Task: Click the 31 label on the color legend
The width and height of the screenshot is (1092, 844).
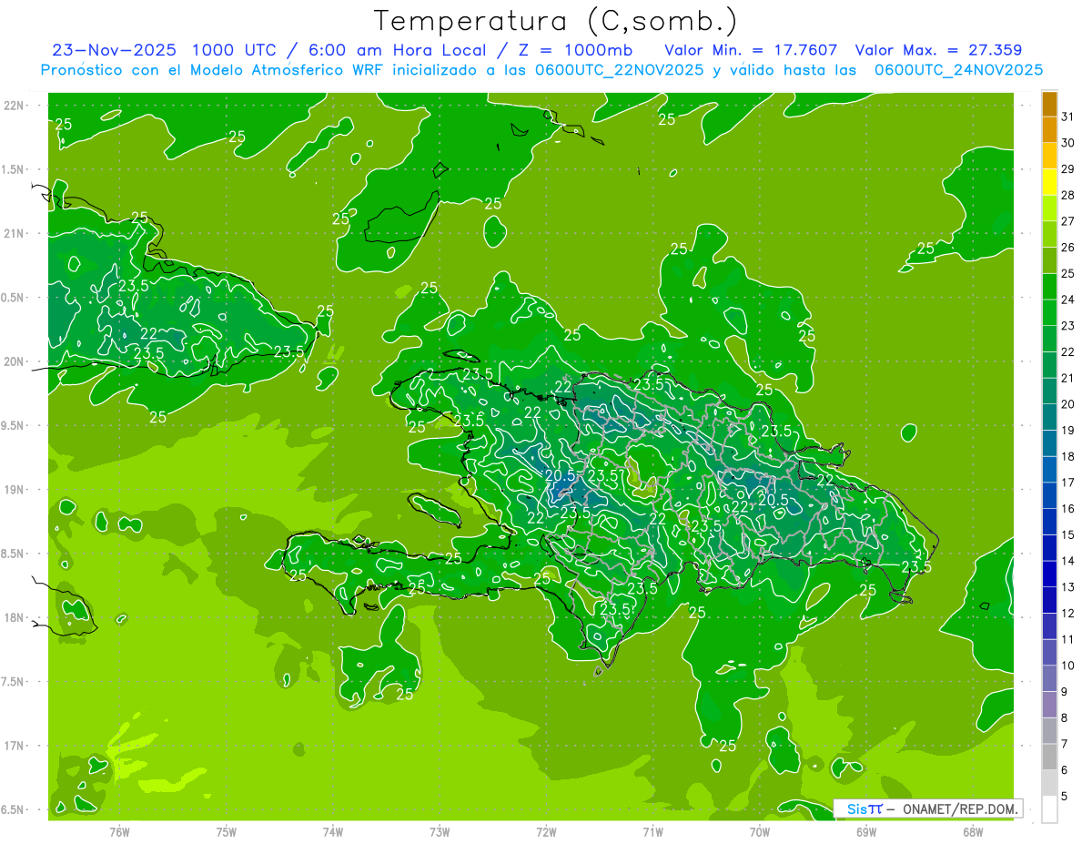Action: pos(1068,117)
